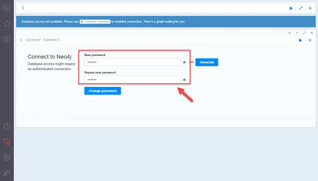Screen dimensions: 318x181
Task: Rerun the :server connect command
Action: tap(300, 40)
